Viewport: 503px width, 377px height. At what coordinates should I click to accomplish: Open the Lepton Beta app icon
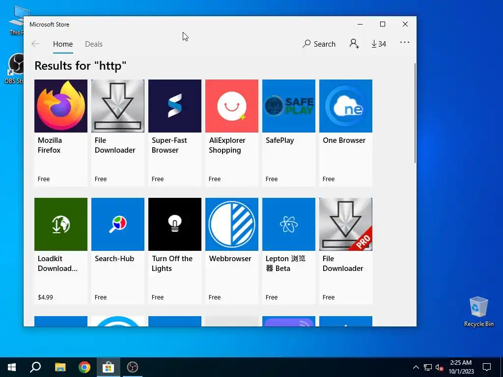click(x=289, y=224)
